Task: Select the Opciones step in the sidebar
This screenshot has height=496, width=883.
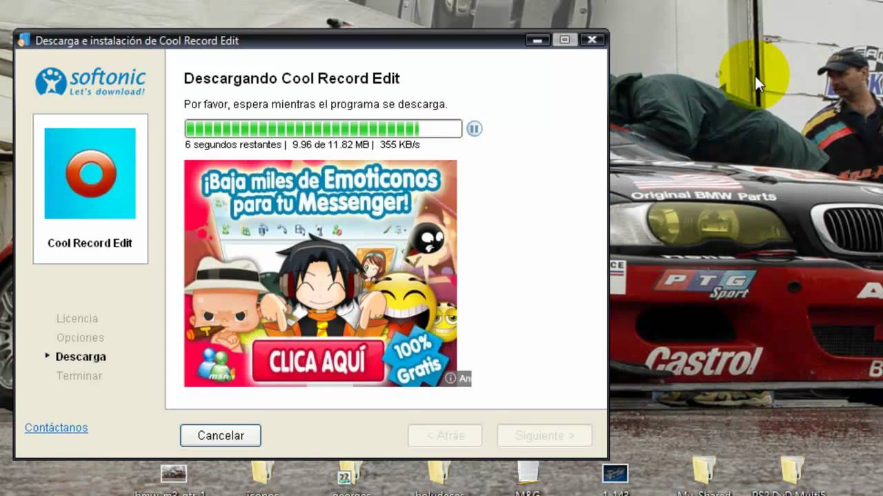Action: click(80, 338)
